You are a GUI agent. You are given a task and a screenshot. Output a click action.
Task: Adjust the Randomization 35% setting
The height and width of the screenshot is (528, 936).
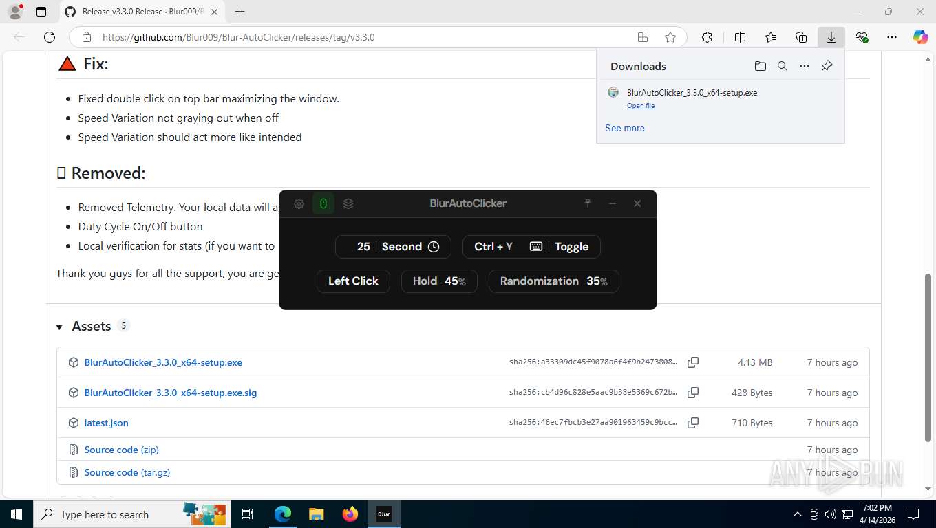click(554, 281)
